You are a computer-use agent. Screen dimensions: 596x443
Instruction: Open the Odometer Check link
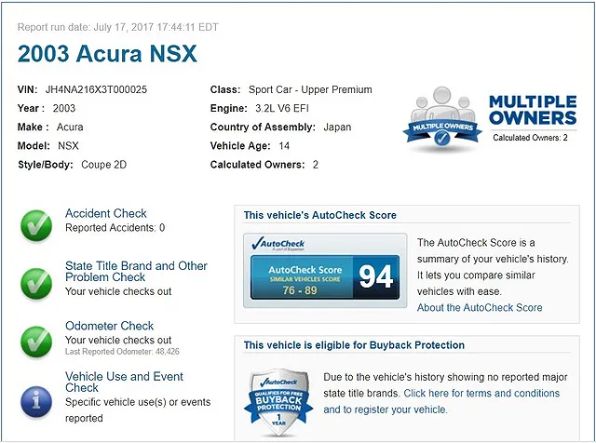pyautogui.click(x=109, y=326)
